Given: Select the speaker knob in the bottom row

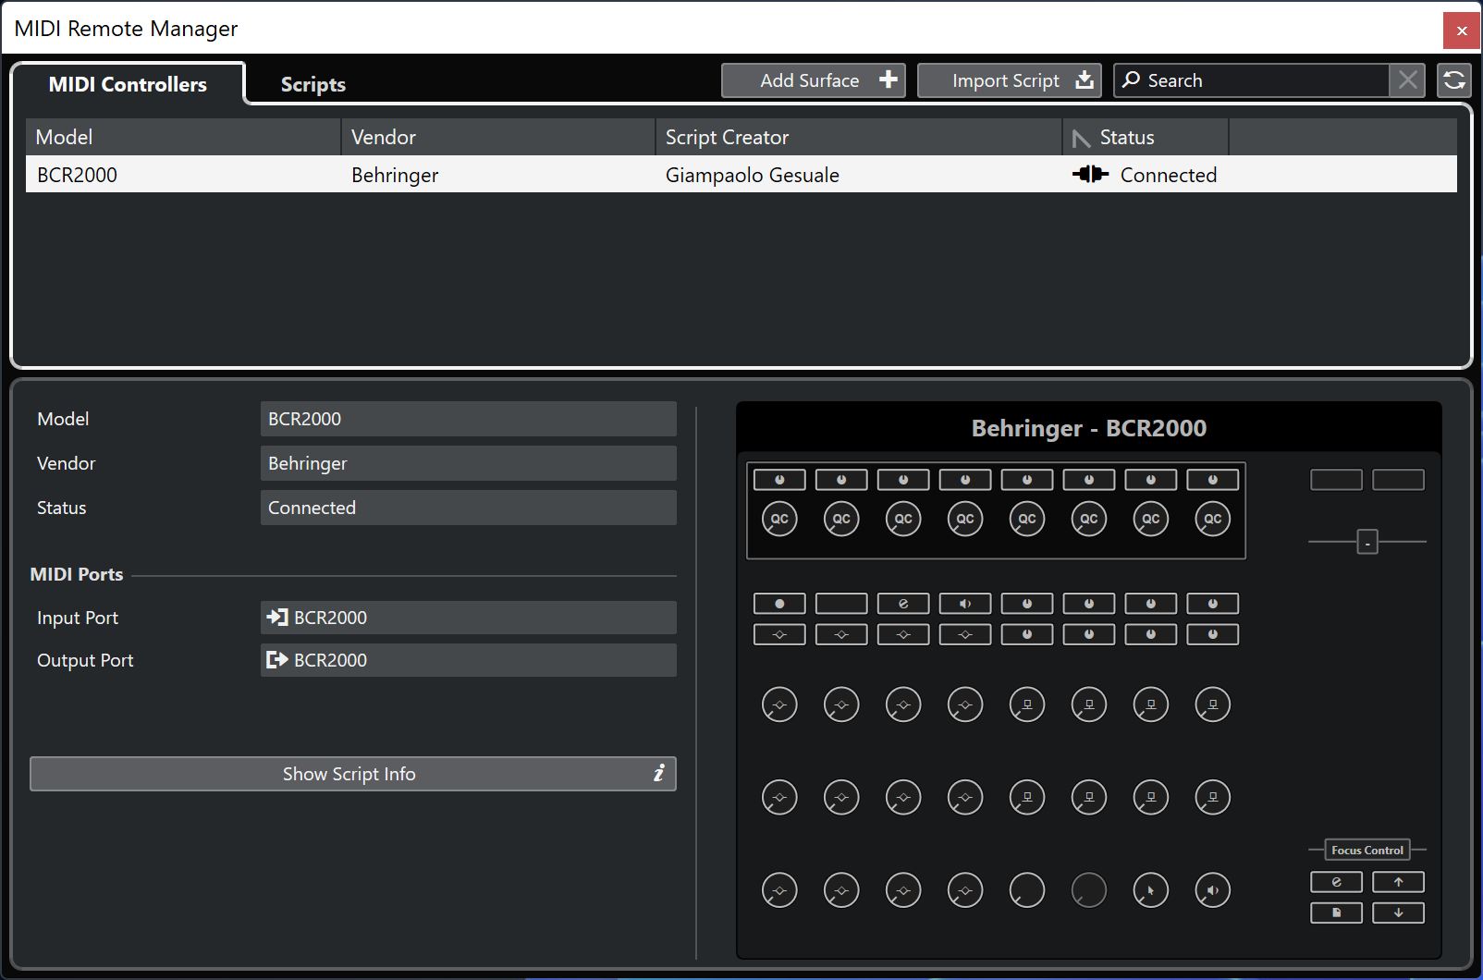Looking at the screenshot, I should pyautogui.click(x=1212, y=890).
